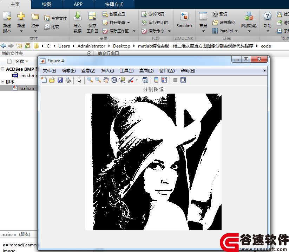This screenshot has height=252, width=289.
Task: Click Insert Legend icon
Action: click(164, 80)
